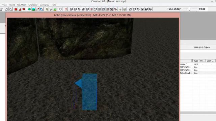Screen dimensions: 216x121
Task: Open the speech bubble dialogue icon
Action: pyautogui.click(x=60, y=9)
